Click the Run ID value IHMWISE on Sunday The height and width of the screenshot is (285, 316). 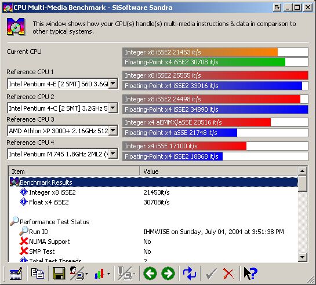coord(213,232)
